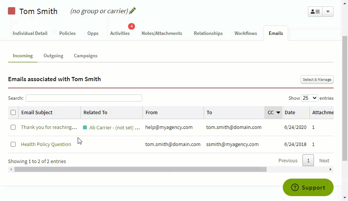Click the horizontal scrollbar left arrow
The height and width of the screenshot is (201, 348).
coord(11,170)
